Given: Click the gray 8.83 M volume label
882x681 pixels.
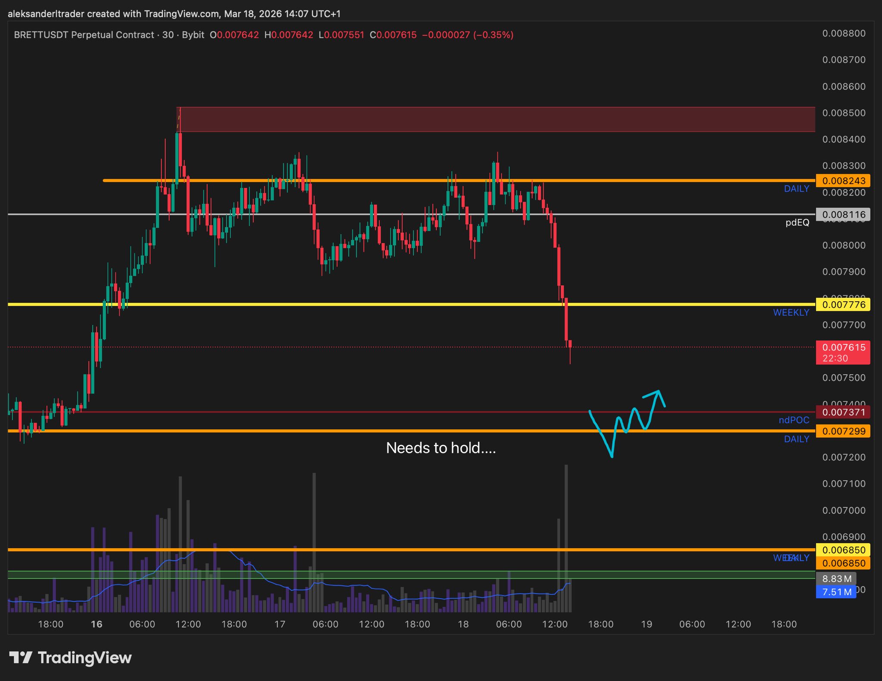Looking at the screenshot, I should [836, 578].
